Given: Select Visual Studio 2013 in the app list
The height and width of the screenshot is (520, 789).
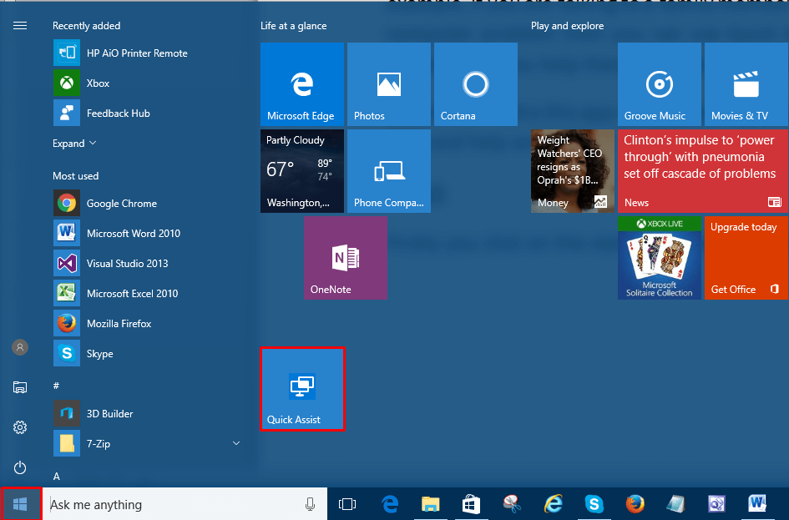Looking at the screenshot, I should click(127, 264).
